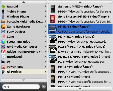Image resolution: width=113 pixels, height=91 pixels.
Task: Click the Sony Devices S icon
Action: tap(3, 32)
